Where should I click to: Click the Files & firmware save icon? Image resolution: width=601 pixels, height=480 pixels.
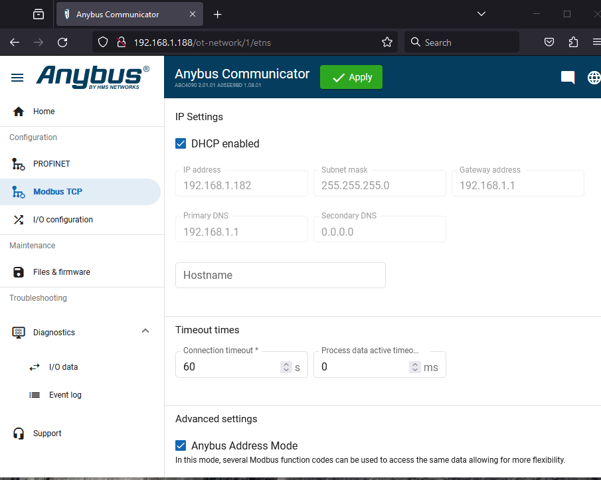click(x=19, y=272)
